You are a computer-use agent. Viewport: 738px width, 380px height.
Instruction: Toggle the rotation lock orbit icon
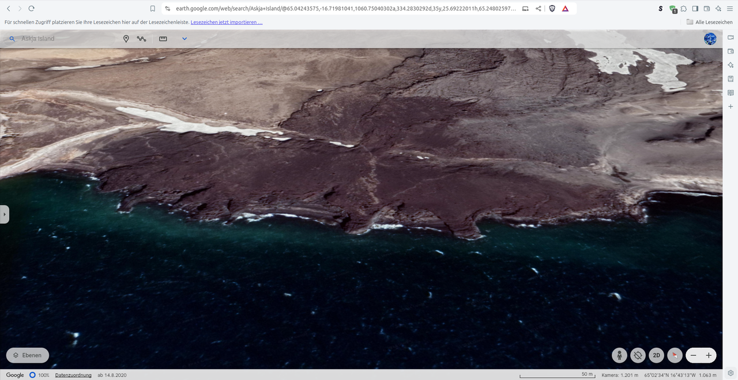point(638,355)
